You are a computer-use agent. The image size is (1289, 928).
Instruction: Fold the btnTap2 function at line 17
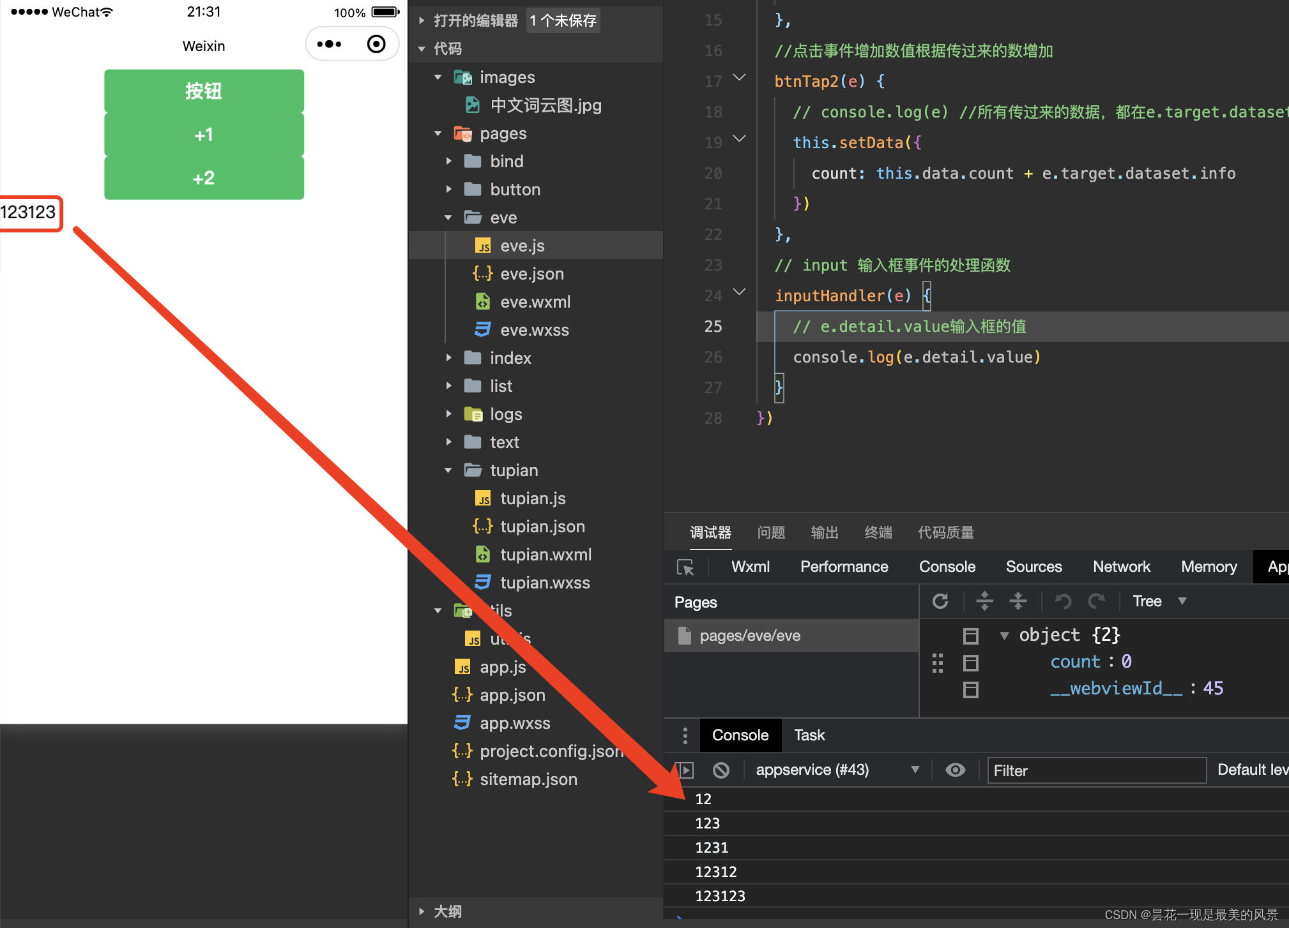[x=739, y=79]
